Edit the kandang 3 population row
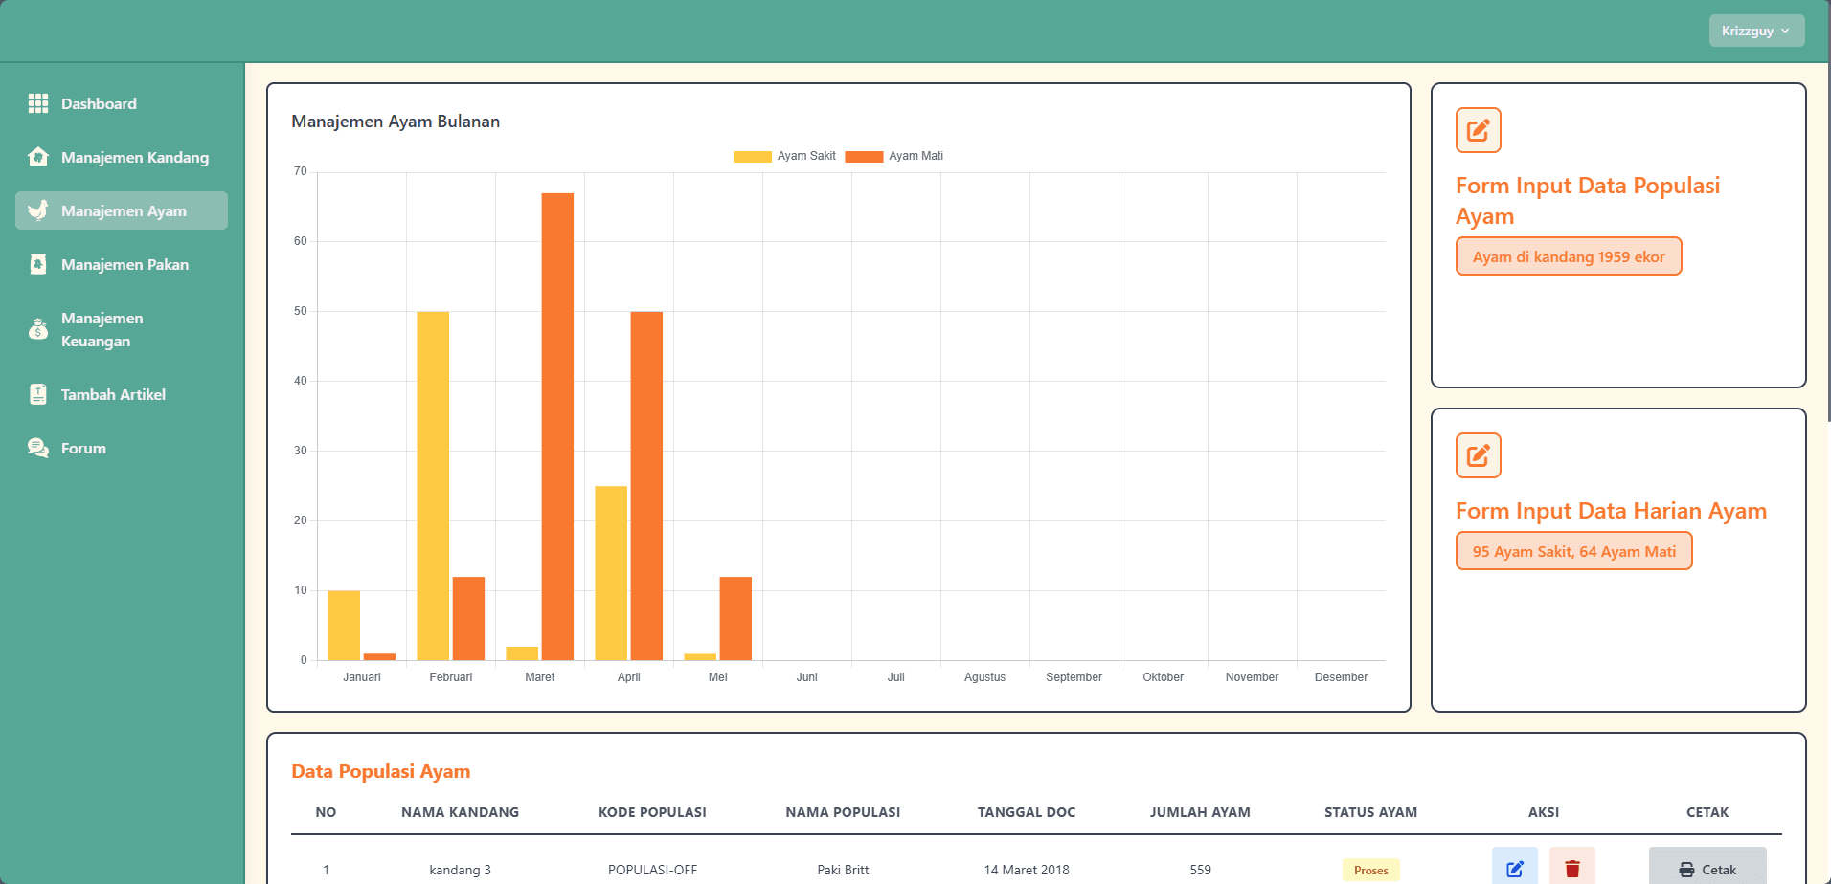Viewport: 1831px width, 884px height. point(1514,868)
